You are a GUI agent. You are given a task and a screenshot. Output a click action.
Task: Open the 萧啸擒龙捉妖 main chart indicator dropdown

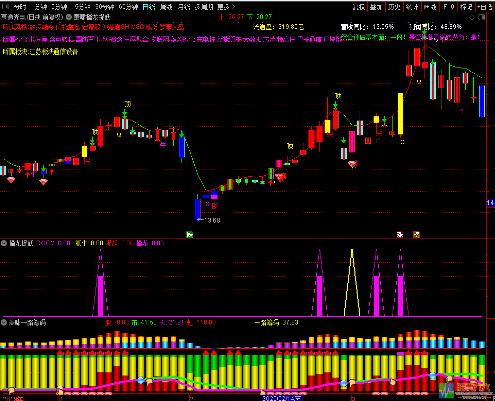click(69, 17)
